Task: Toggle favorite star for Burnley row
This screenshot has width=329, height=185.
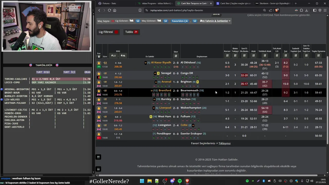Action: click(x=99, y=100)
